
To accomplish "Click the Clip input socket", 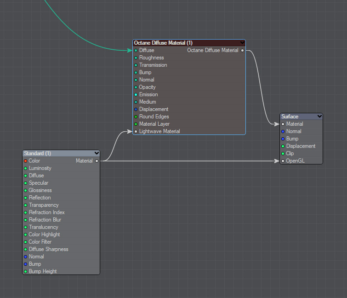I will [x=283, y=153].
